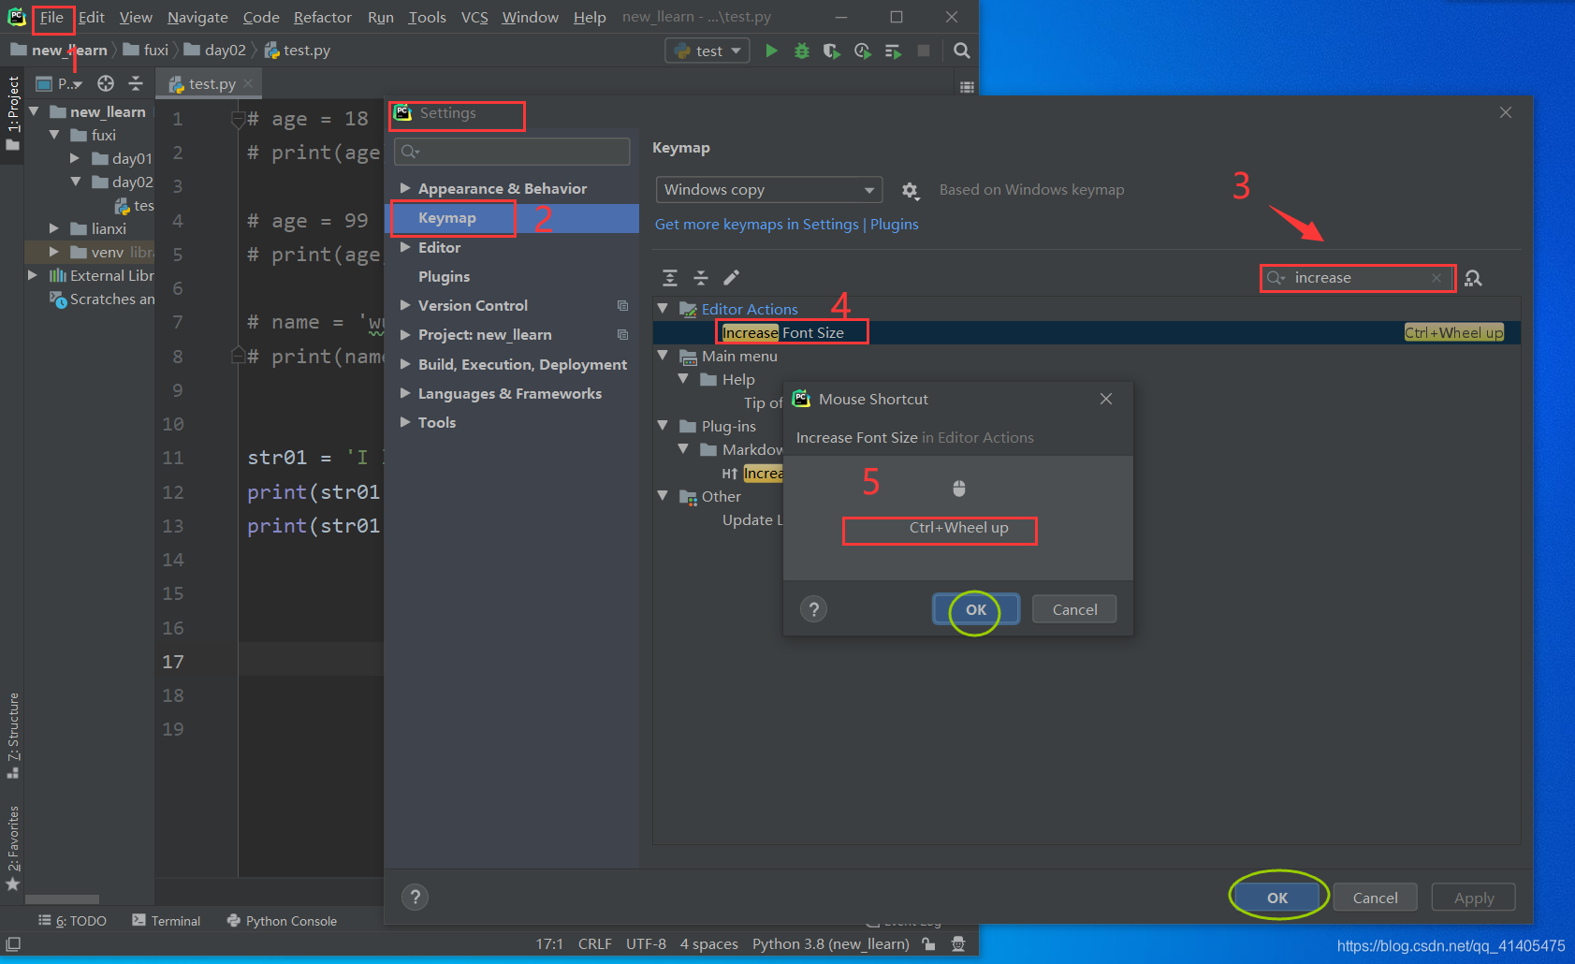Image resolution: width=1575 pixels, height=964 pixels.
Task: Expand the Tools settings section
Action: click(x=405, y=422)
